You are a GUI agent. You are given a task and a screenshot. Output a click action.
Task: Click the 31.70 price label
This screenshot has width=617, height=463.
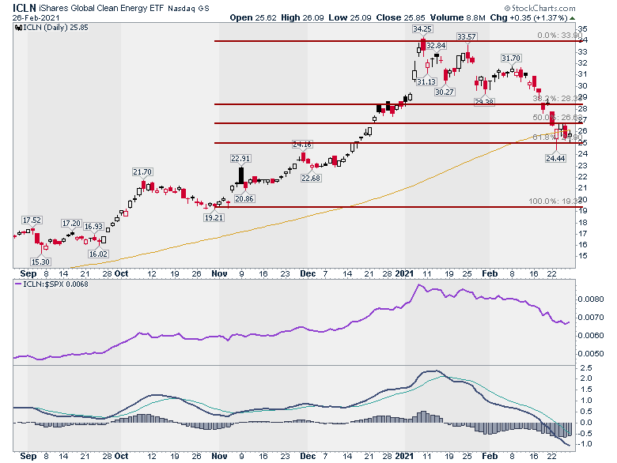coord(511,58)
